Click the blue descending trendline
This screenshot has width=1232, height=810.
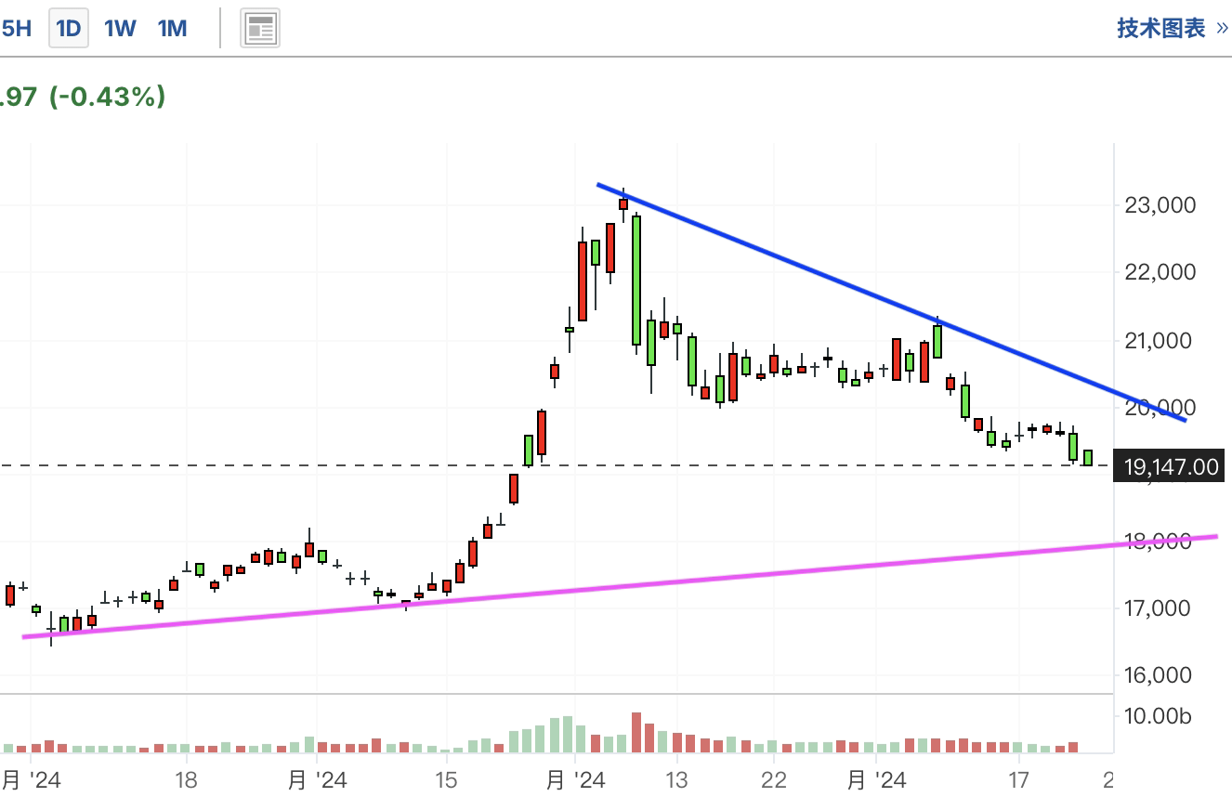[892, 303]
